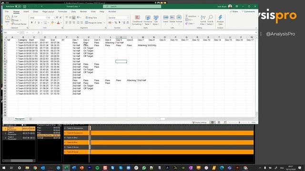305x171 pixels.
Task: Center text horizontally icon
Action: coord(70,23)
